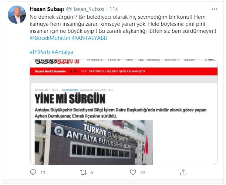Open the share tweet icon

183,172
